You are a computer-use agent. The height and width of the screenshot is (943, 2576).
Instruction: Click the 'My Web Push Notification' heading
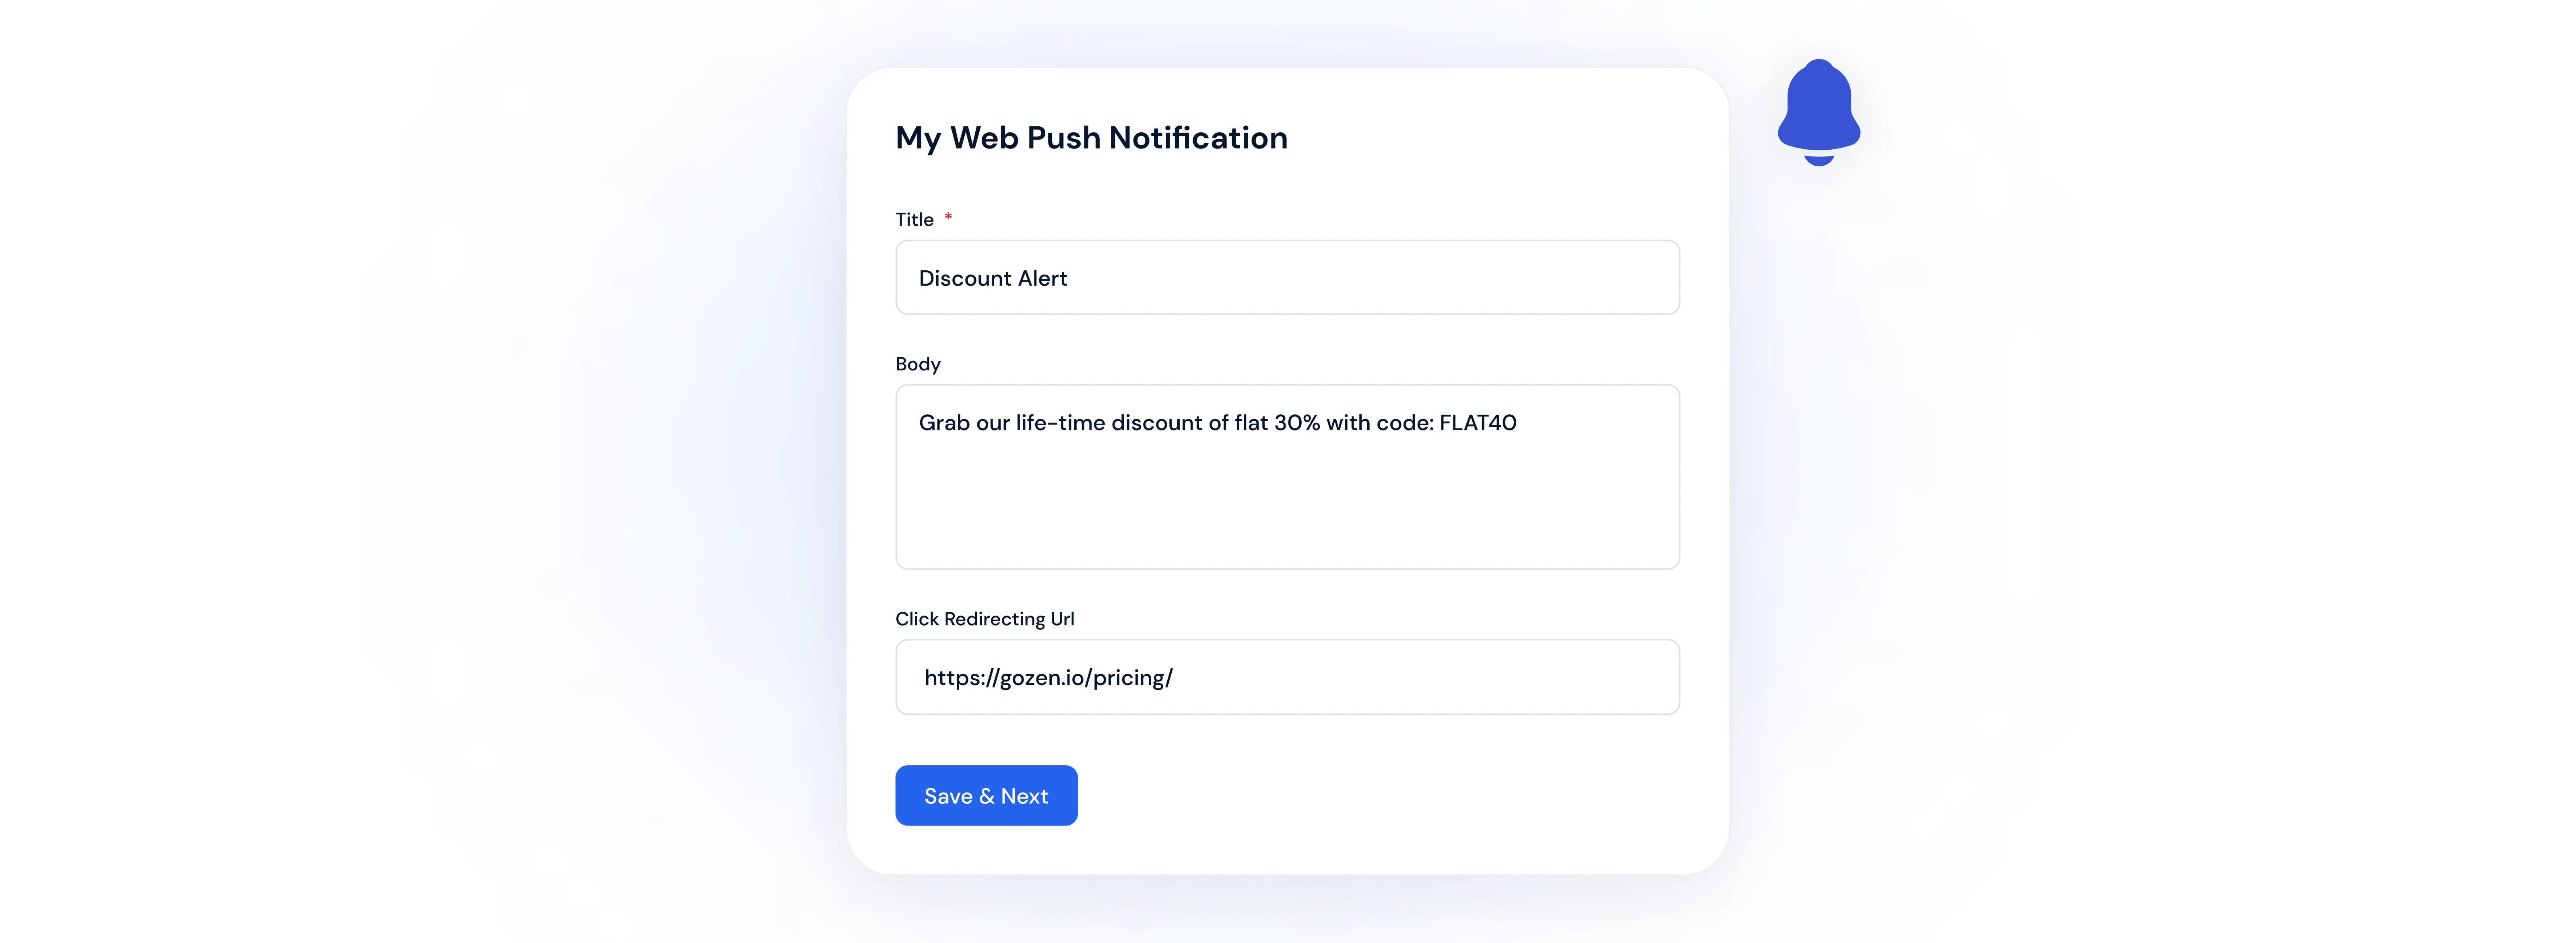tap(1091, 137)
